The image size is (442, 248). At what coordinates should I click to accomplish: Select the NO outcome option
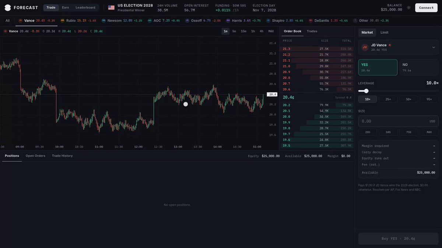pyautogui.click(x=419, y=67)
